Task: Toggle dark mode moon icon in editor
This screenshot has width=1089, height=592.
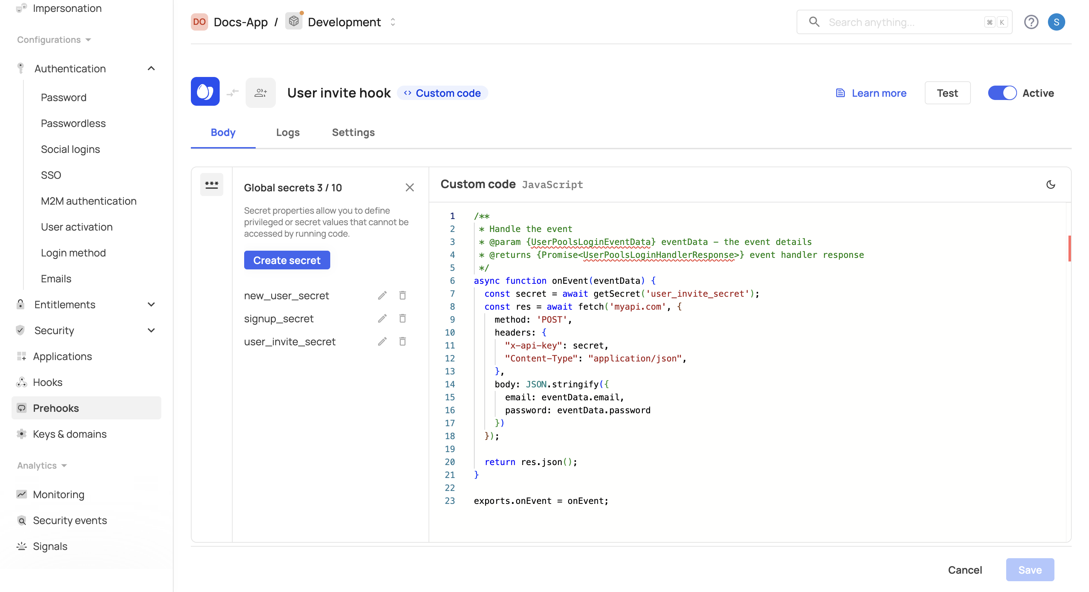Action: 1050,185
